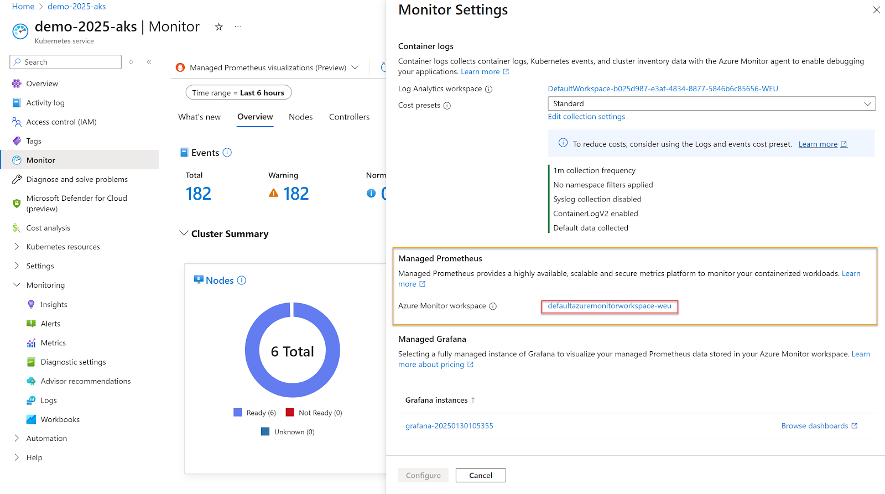
Task: Click the Insights lightbulb icon
Action: [31, 304]
